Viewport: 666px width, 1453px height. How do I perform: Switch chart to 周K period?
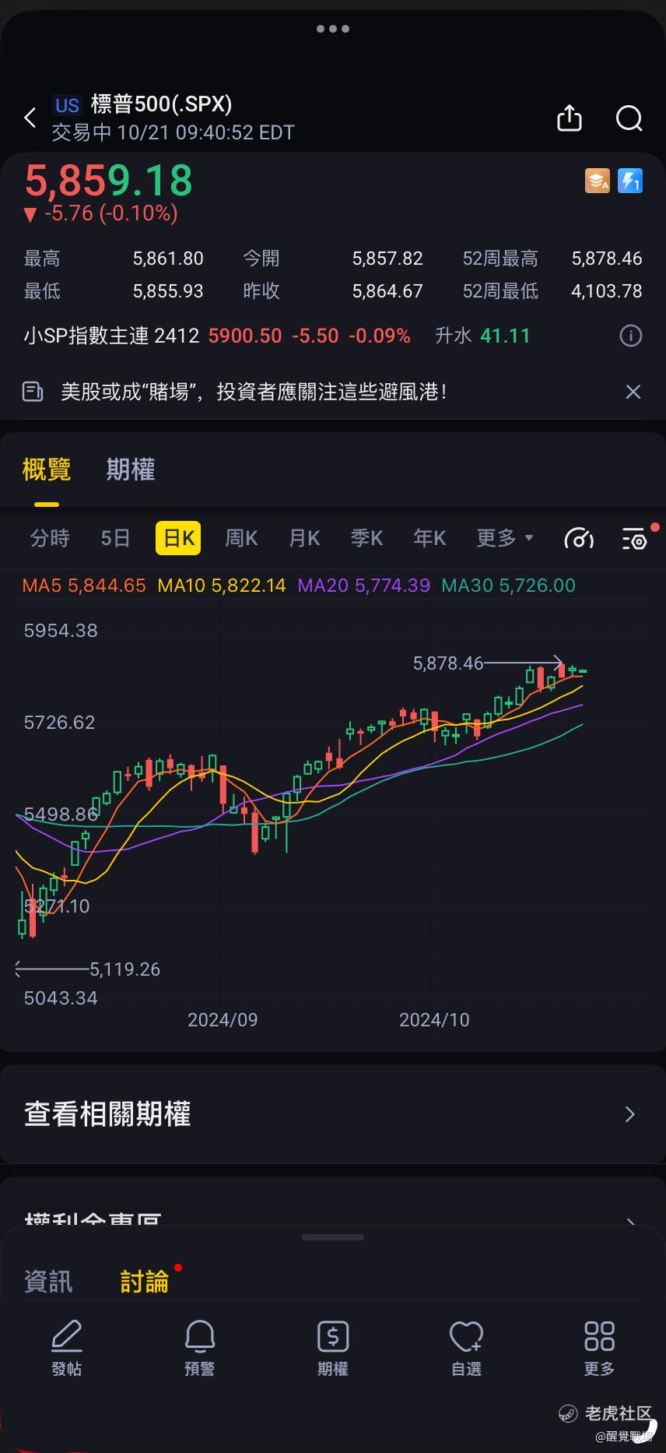point(241,538)
